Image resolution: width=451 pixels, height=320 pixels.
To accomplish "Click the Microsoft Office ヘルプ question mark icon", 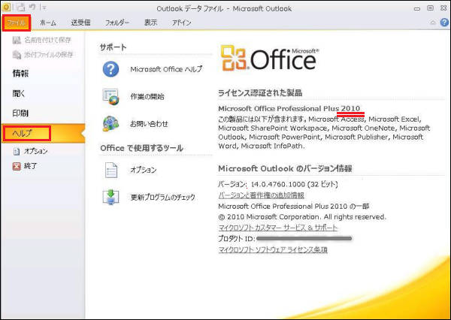I will point(110,69).
